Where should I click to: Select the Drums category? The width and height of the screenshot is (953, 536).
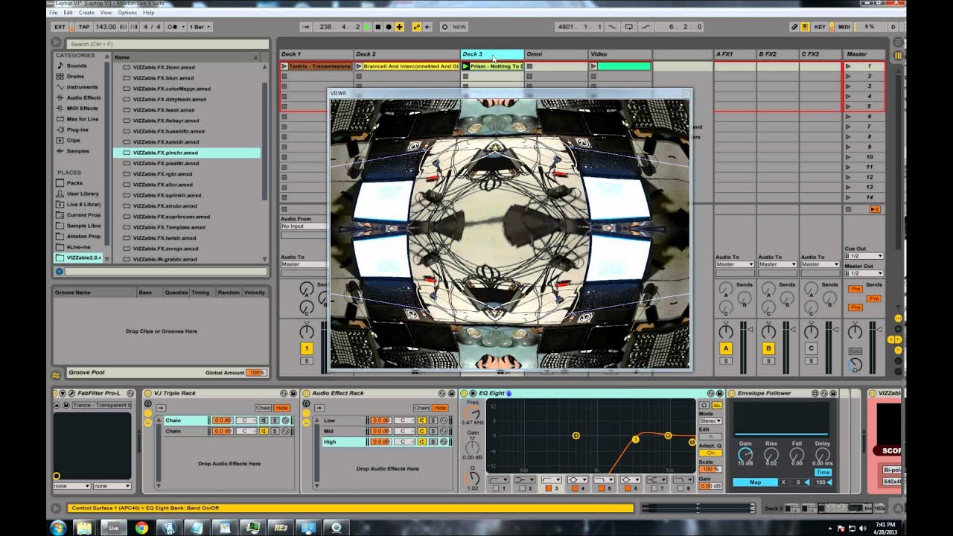[76, 76]
